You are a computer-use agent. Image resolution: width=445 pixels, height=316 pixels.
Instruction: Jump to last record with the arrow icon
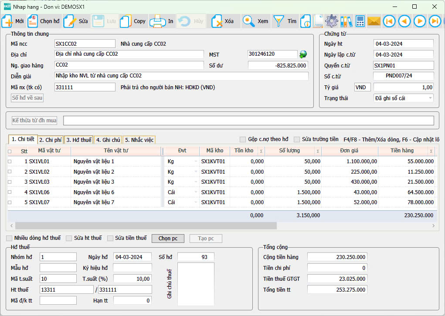point(435,21)
